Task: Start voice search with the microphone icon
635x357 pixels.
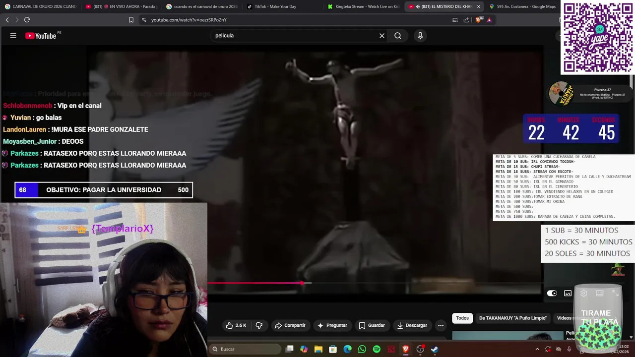Action: coord(420,36)
